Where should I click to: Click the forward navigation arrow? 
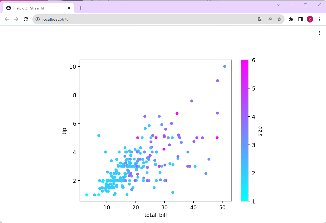click(16, 19)
